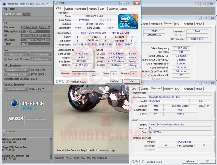Open Caches tab in CPU-Z Mainboard window
This screenshot has height=165, width=217.
point(144,89)
